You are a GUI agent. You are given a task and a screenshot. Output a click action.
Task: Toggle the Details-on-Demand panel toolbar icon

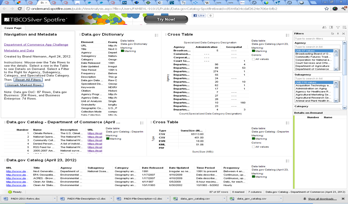coord(331,27)
